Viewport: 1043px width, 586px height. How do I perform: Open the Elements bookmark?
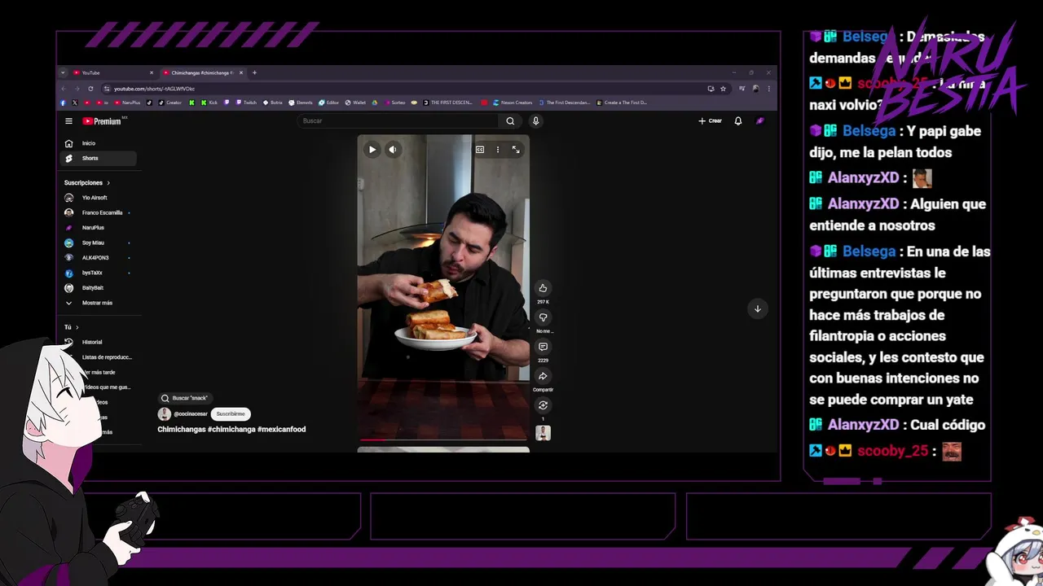tap(301, 103)
